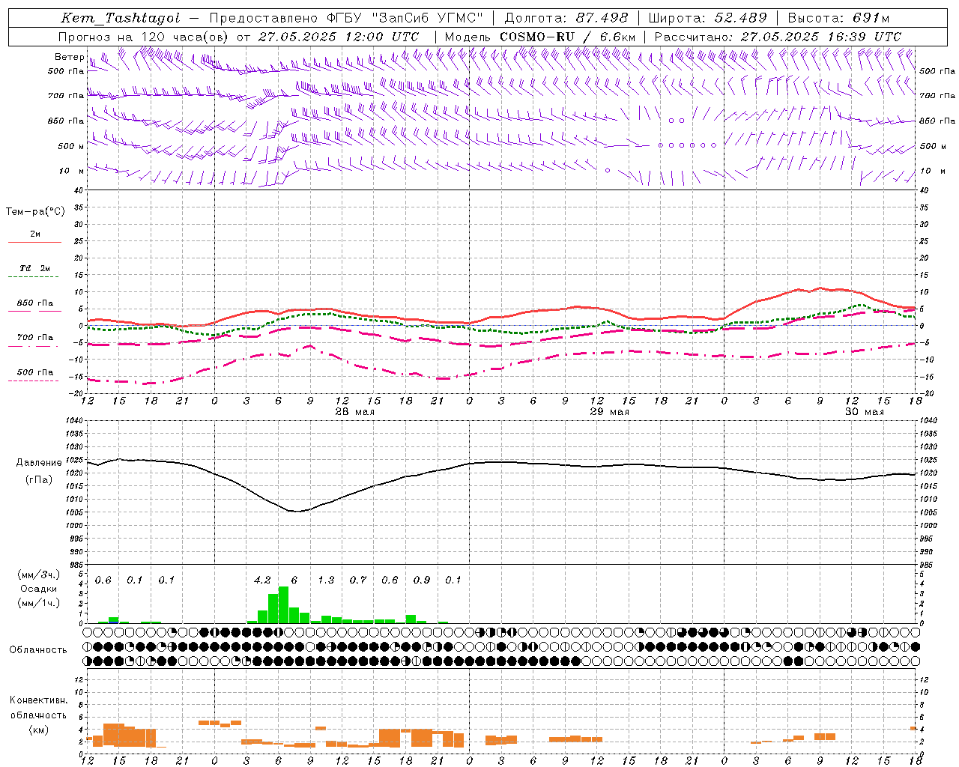Select the 10 м wind level label on left
The height and width of the screenshot is (767, 959).
click(x=72, y=171)
